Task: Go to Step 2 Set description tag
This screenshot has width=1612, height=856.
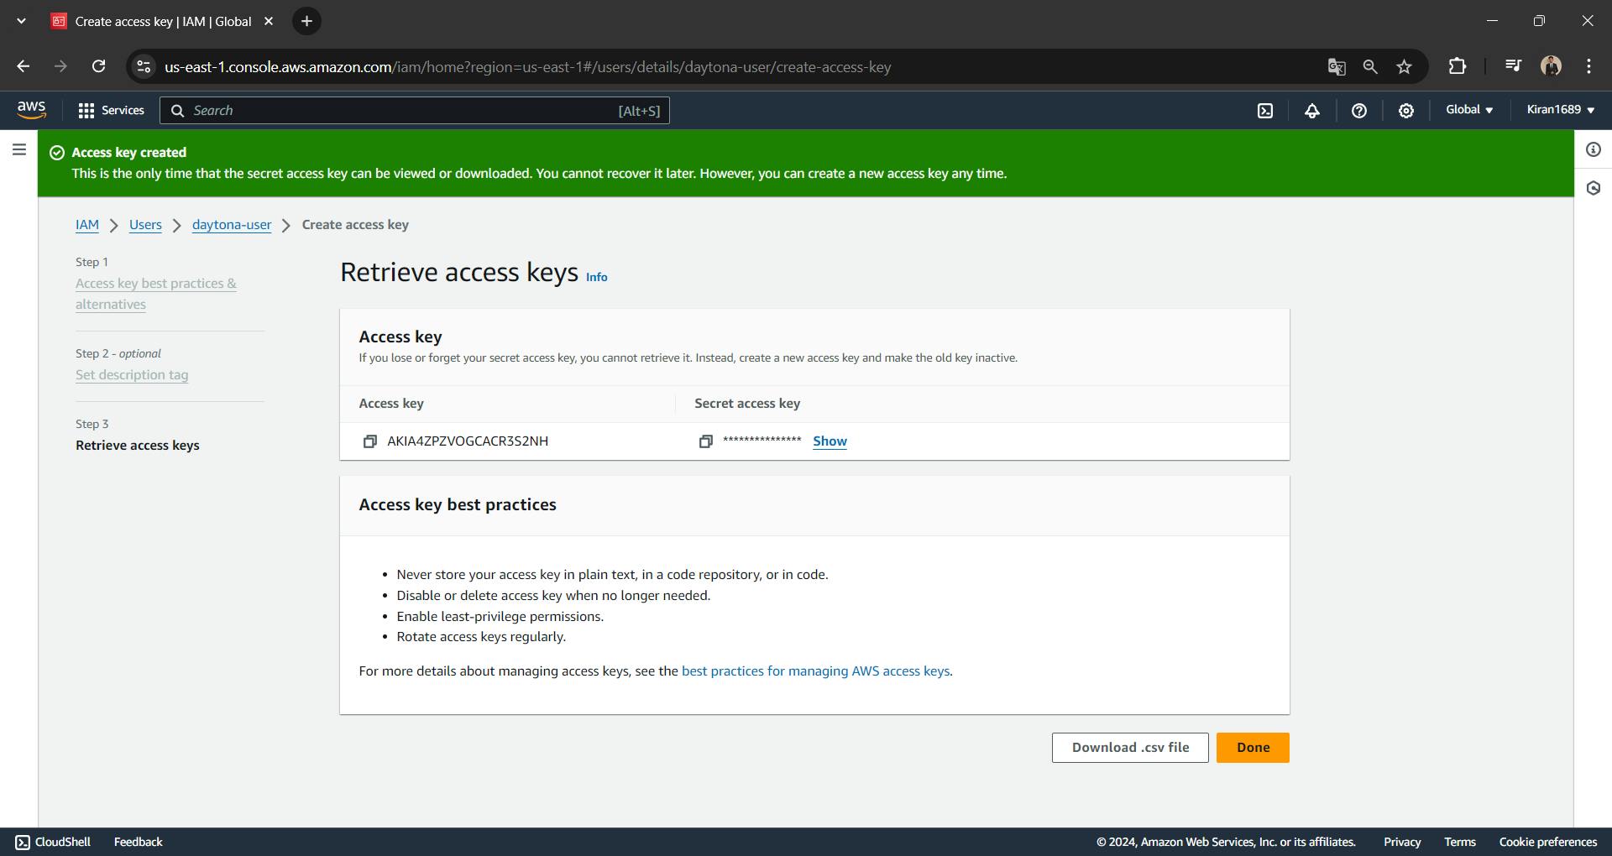Action: click(x=132, y=375)
